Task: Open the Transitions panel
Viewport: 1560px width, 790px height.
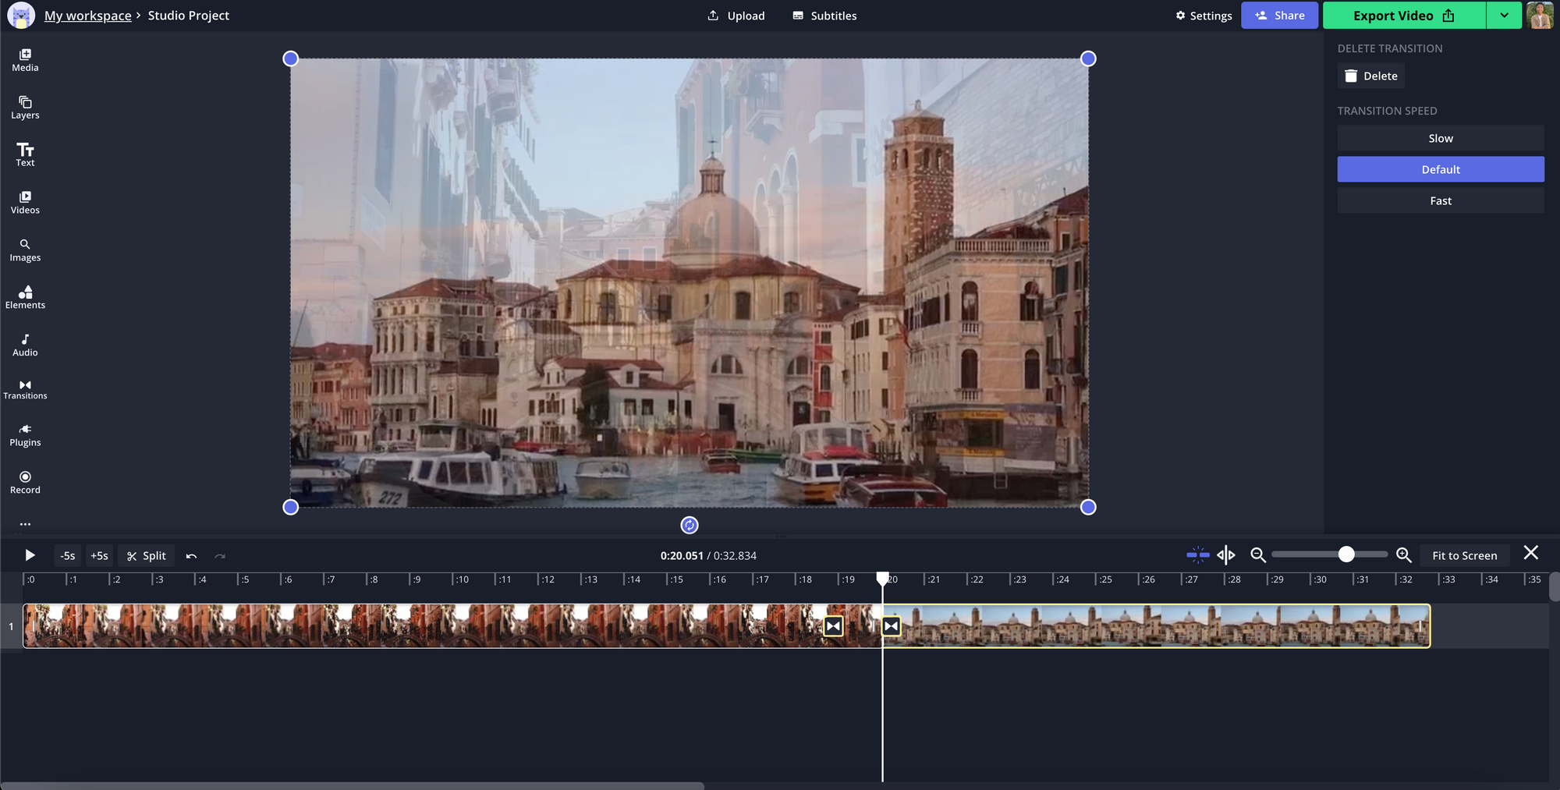Action: [25, 390]
